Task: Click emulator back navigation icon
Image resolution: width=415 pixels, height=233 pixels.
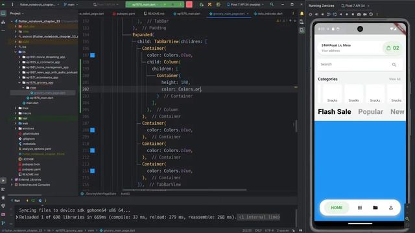Action: coord(340,14)
